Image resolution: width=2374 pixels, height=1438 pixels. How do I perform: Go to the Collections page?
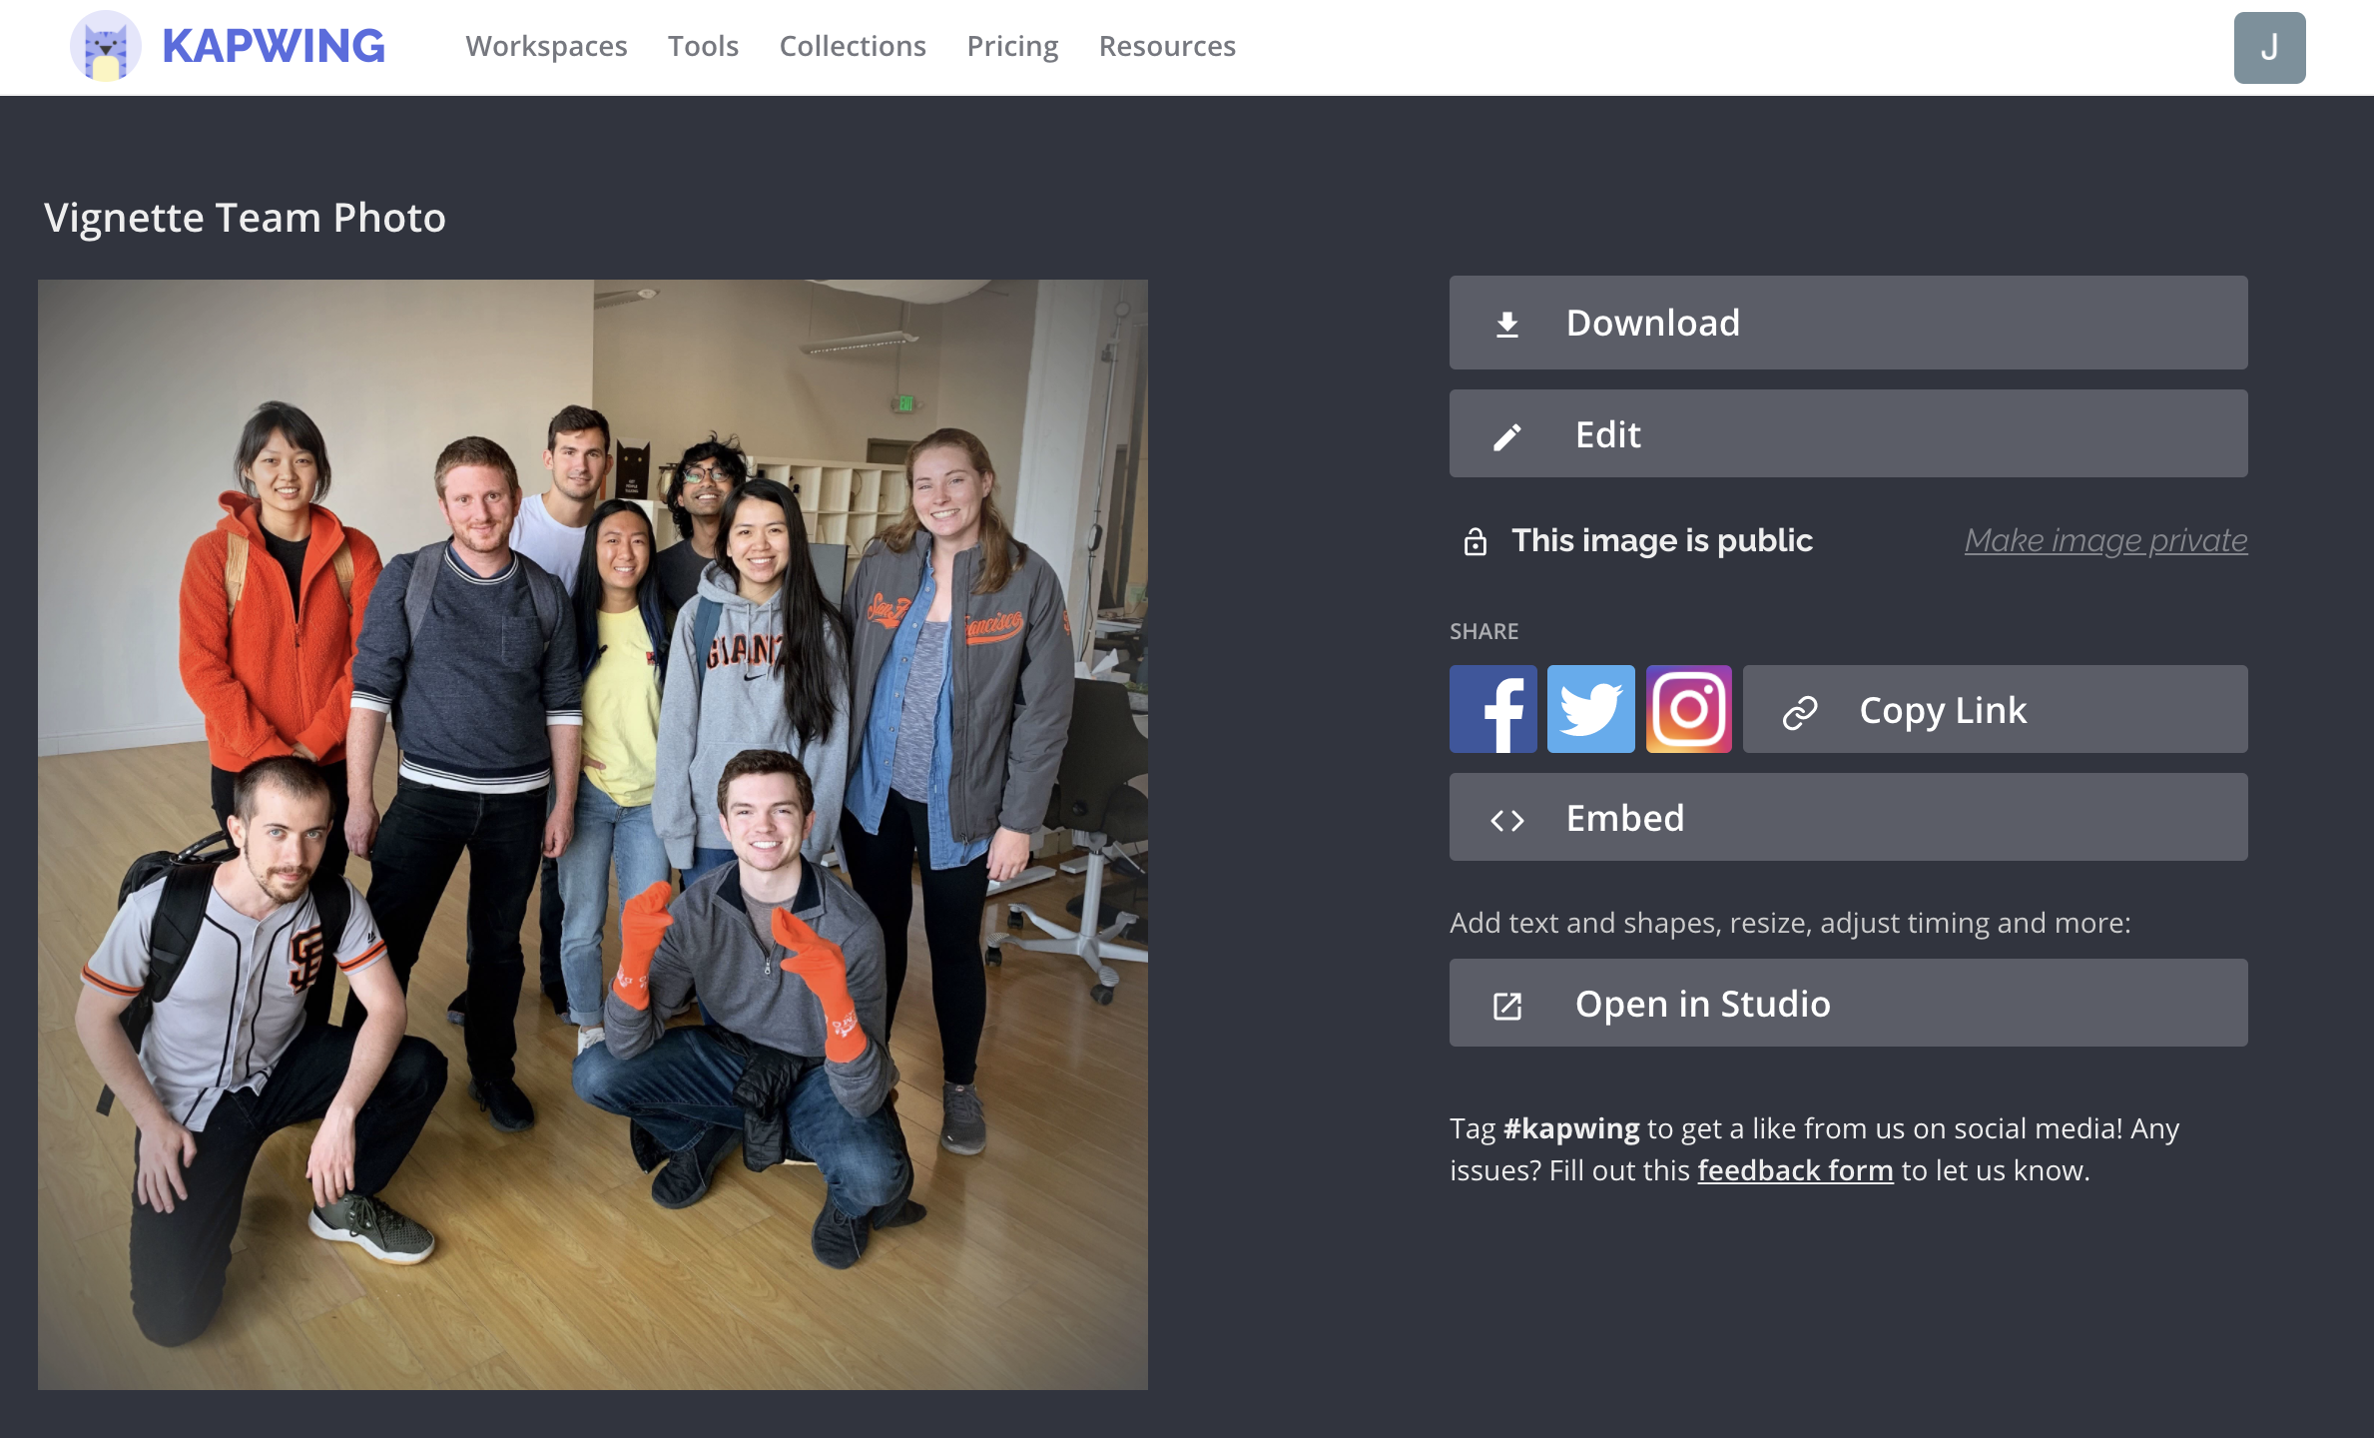(853, 46)
